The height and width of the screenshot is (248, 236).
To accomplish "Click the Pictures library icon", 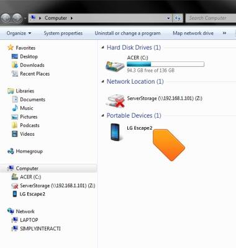I will click(x=15, y=117).
